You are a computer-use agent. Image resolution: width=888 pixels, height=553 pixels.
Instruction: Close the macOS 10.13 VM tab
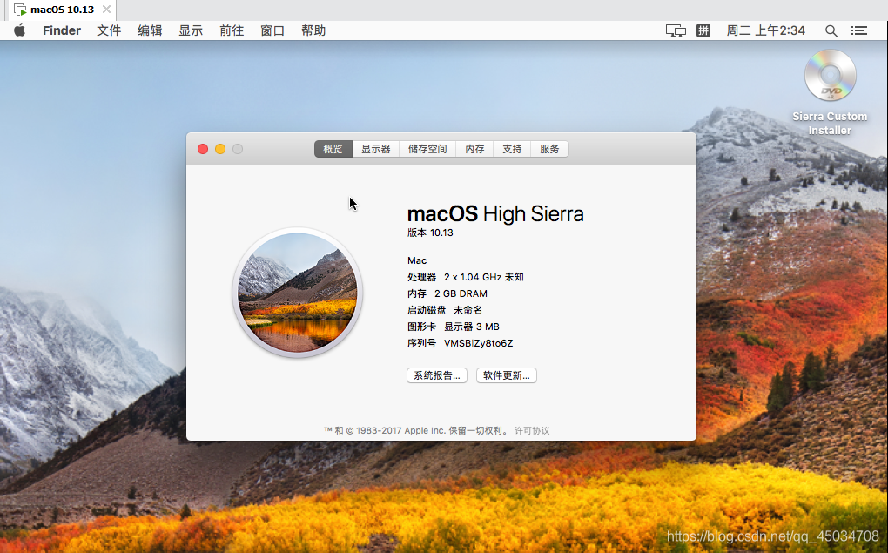[106, 9]
